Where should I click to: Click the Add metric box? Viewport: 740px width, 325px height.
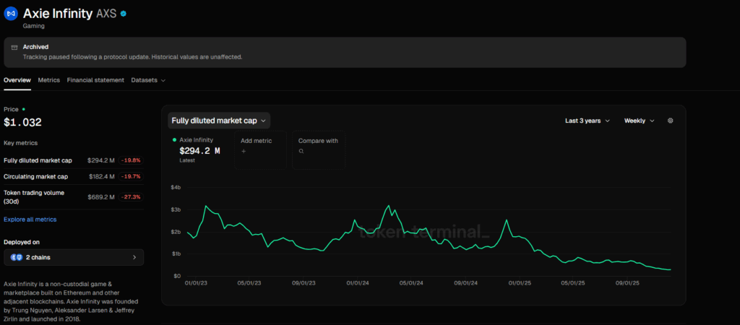(260, 150)
